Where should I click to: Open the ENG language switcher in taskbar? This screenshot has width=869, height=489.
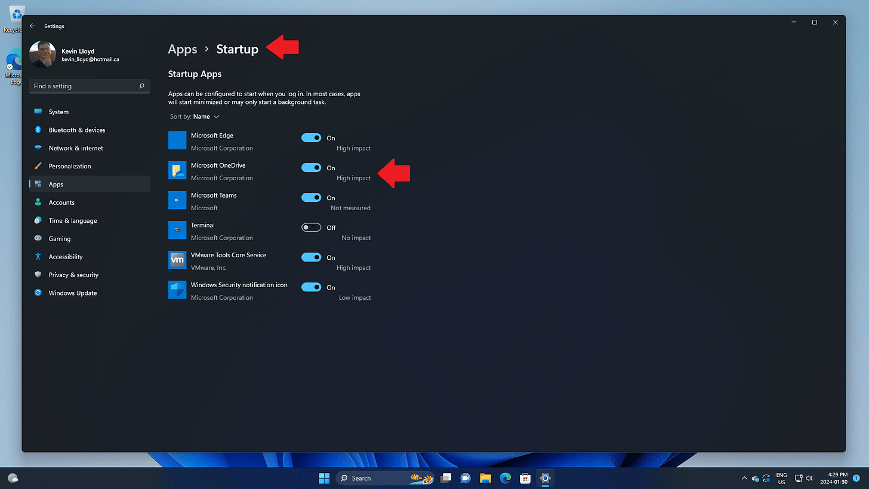point(781,478)
